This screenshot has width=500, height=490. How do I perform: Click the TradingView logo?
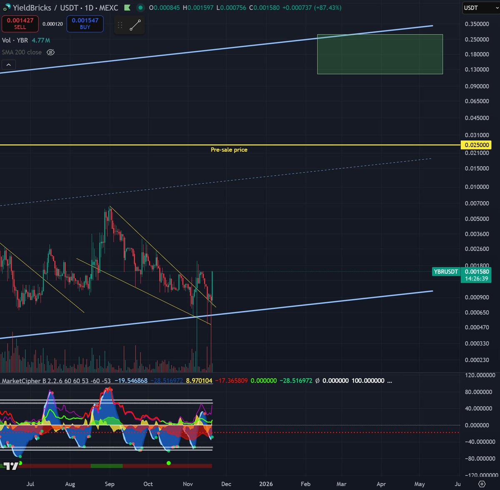pyautogui.click(x=11, y=466)
